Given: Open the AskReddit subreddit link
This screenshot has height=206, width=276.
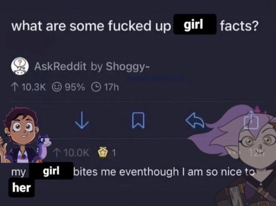Looking at the screenshot, I should coord(60,67).
